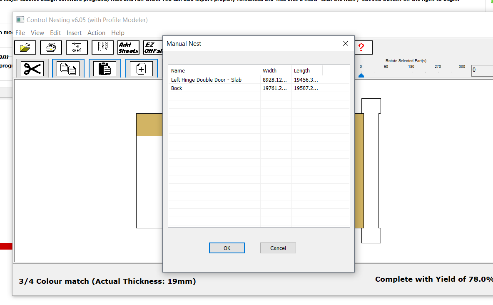Click the open folder toolbar icon
The width and height of the screenshot is (493, 305).
(x=25, y=47)
